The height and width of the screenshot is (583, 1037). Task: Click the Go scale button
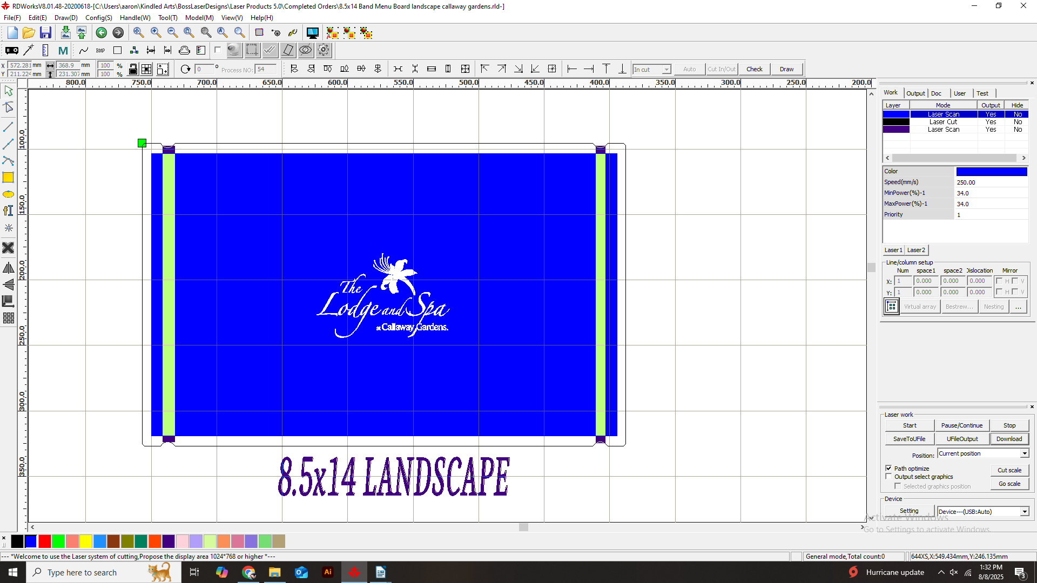tap(1009, 484)
